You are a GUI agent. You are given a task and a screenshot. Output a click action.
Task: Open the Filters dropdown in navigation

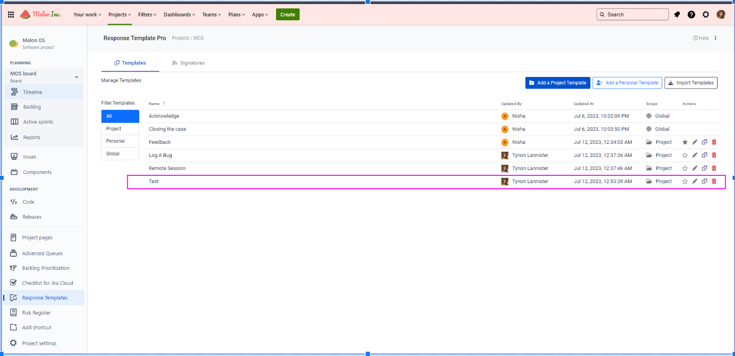tap(147, 15)
